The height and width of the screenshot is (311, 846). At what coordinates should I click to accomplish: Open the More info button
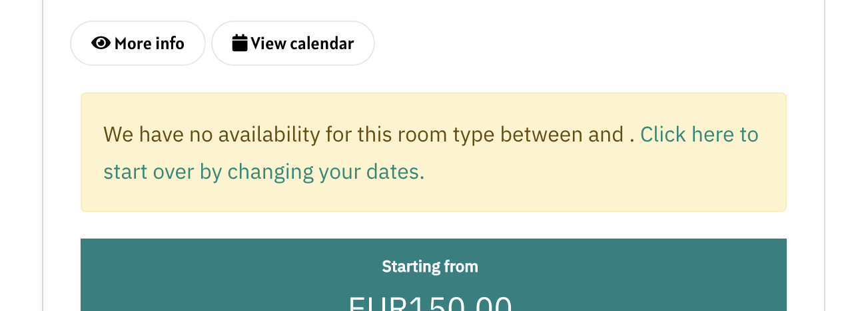coord(138,43)
